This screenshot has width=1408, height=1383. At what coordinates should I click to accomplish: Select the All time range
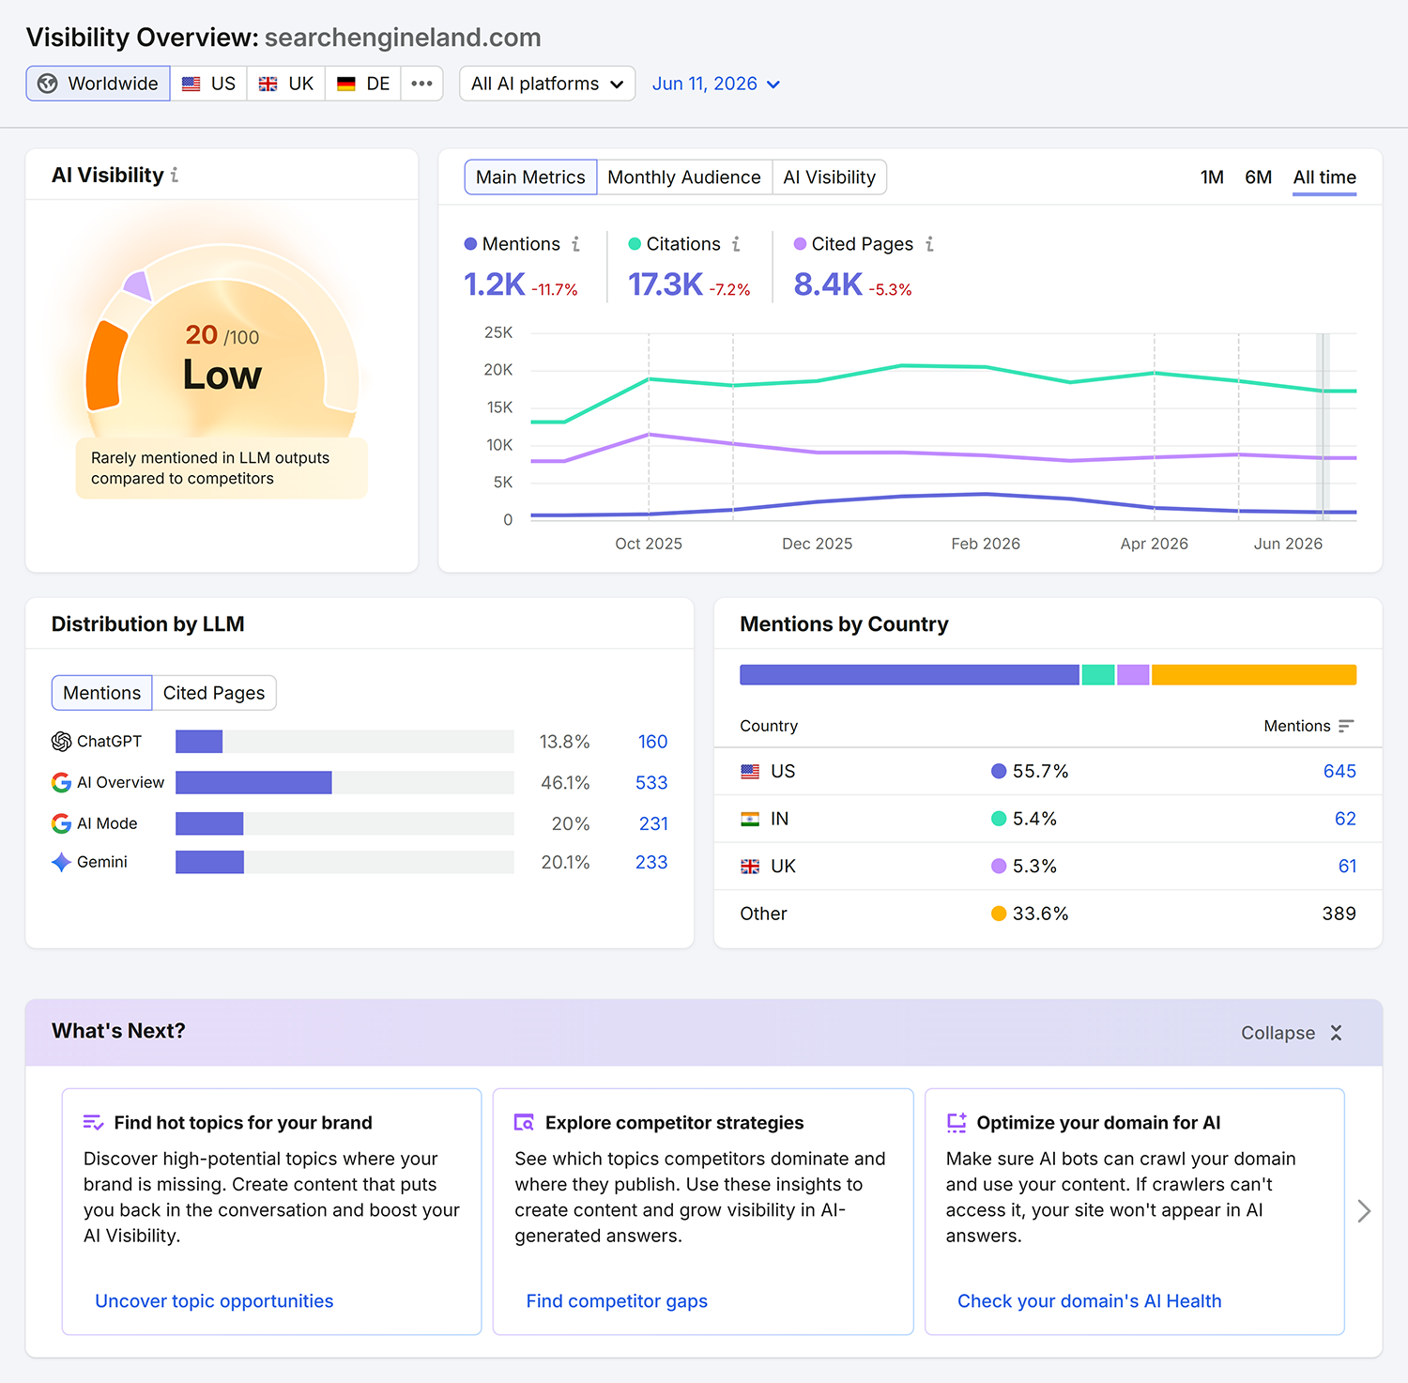pyautogui.click(x=1324, y=177)
